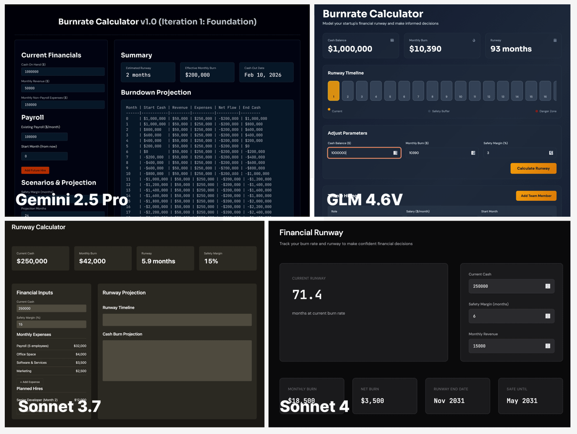The height and width of the screenshot is (434, 577).
Task: Click the red Add Future Hire button
Action: (35, 171)
